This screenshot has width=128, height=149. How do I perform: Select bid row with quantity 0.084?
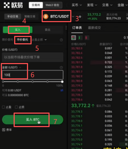[x=100, y=111]
